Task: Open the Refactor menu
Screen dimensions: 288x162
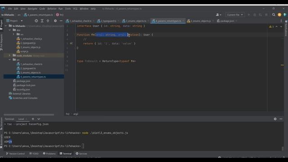Action: click(x=52, y=9)
